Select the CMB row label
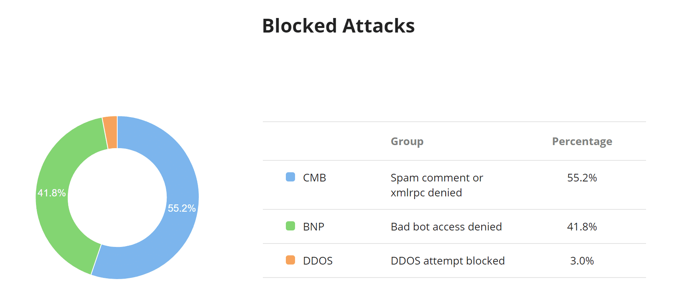Viewport: 692px width, 294px height. (314, 178)
